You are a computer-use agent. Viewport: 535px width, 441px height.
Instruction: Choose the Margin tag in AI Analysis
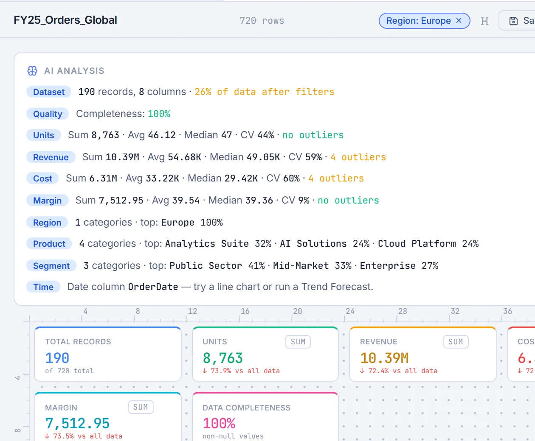point(48,201)
